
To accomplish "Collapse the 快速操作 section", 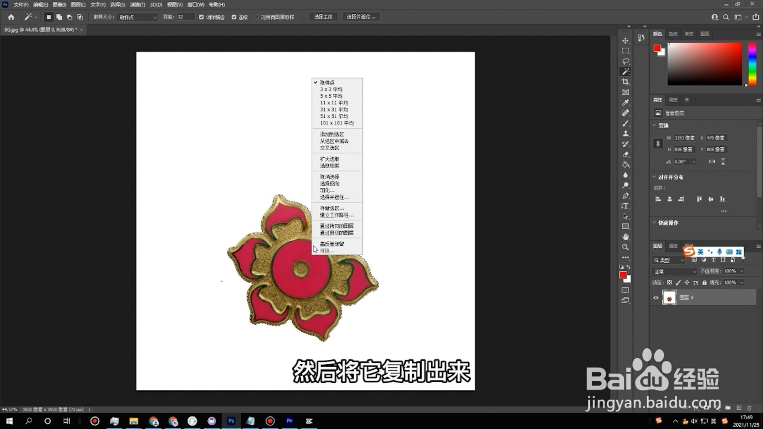I will point(654,223).
